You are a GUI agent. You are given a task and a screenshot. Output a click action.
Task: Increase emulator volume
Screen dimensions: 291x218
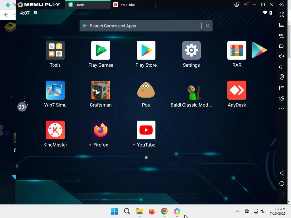click(282, 56)
